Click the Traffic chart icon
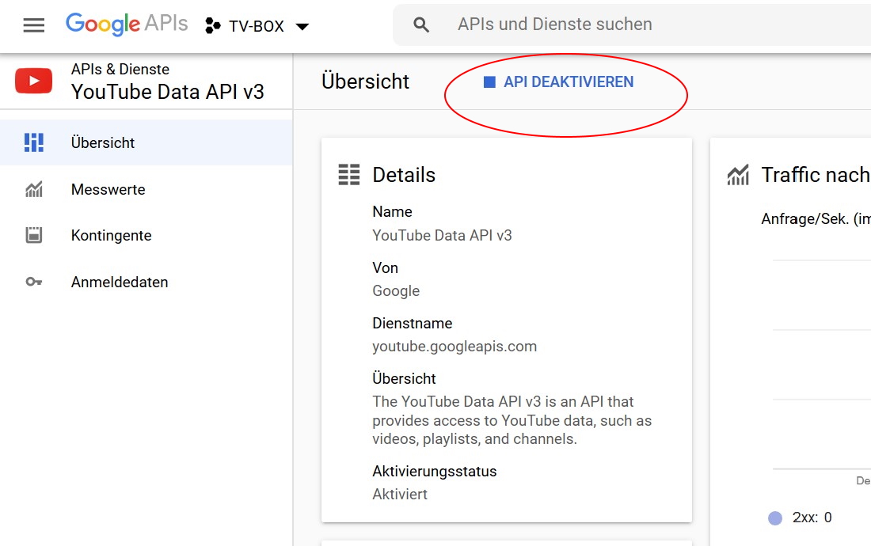The image size is (871, 546). pyautogui.click(x=738, y=175)
